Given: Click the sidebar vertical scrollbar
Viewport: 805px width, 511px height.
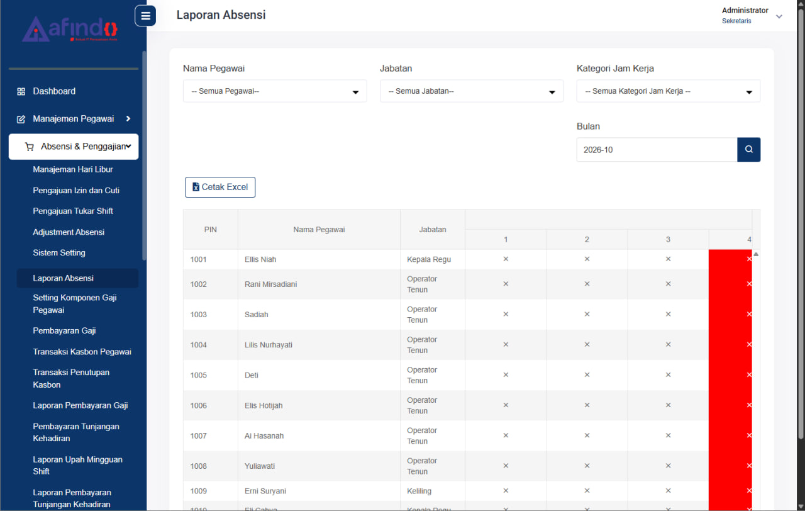Looking at the screenshot, I should click(x=144, y=155).
